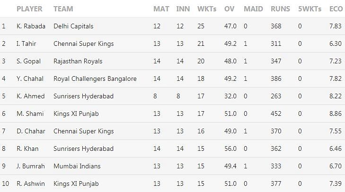The width and height of the screenshot is (345, 192).
Task: Sort by the ECO column header
Action: (336, 9)
